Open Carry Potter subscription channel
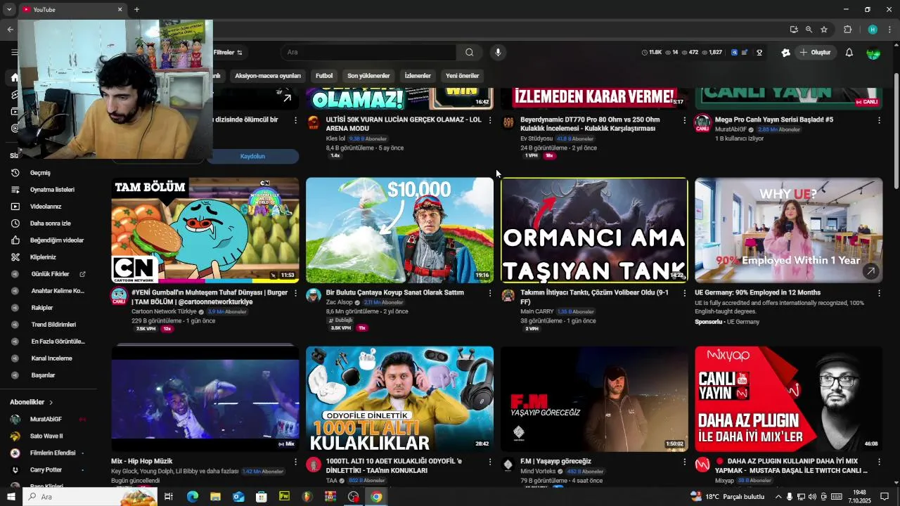This screenshot has height=506, width=900. [x=46, y=470]
